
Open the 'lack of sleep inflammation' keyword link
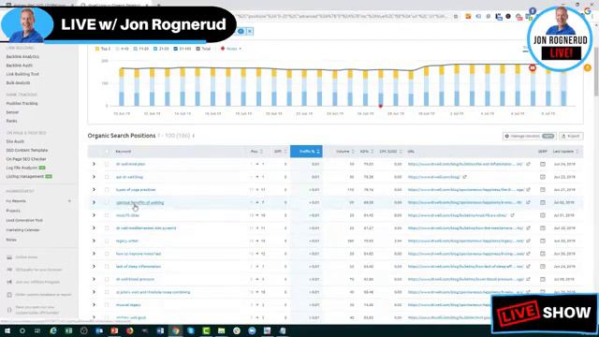pyautogui.click(x=139, y=266)
